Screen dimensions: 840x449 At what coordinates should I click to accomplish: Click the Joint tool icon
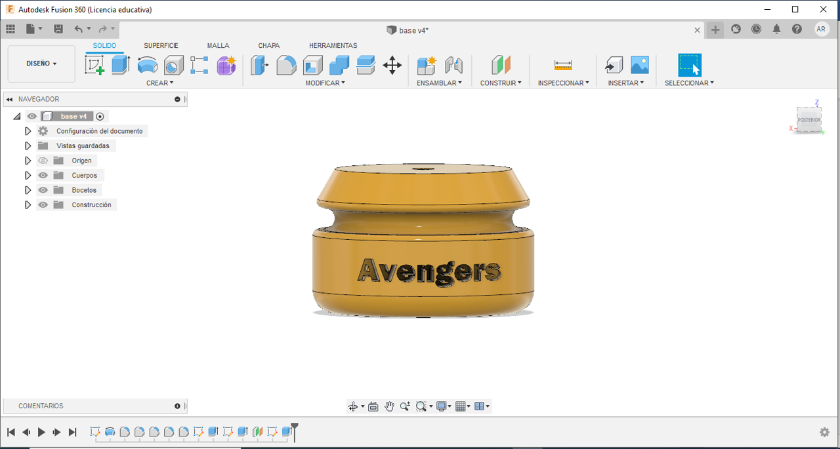(453, 65)
